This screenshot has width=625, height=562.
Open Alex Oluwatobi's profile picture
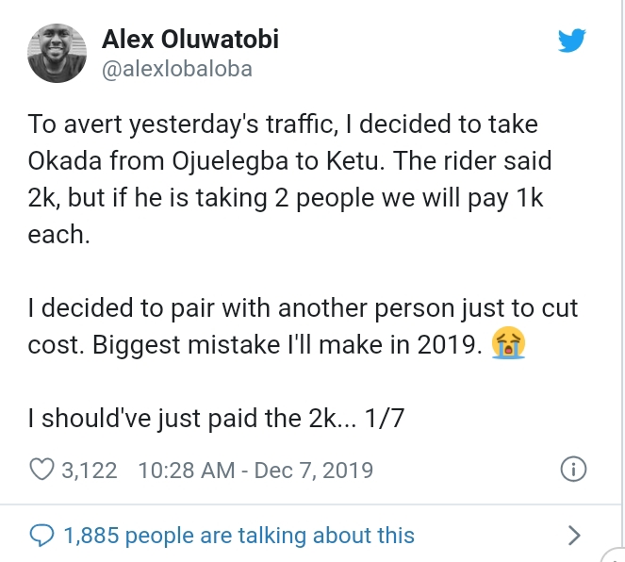point(58,53)
